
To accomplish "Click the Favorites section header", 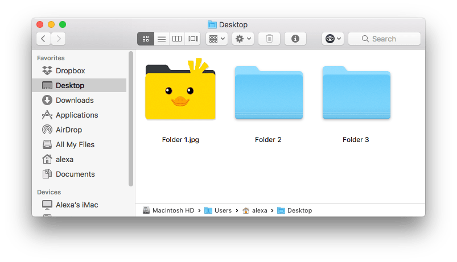I will pos(51,58).
